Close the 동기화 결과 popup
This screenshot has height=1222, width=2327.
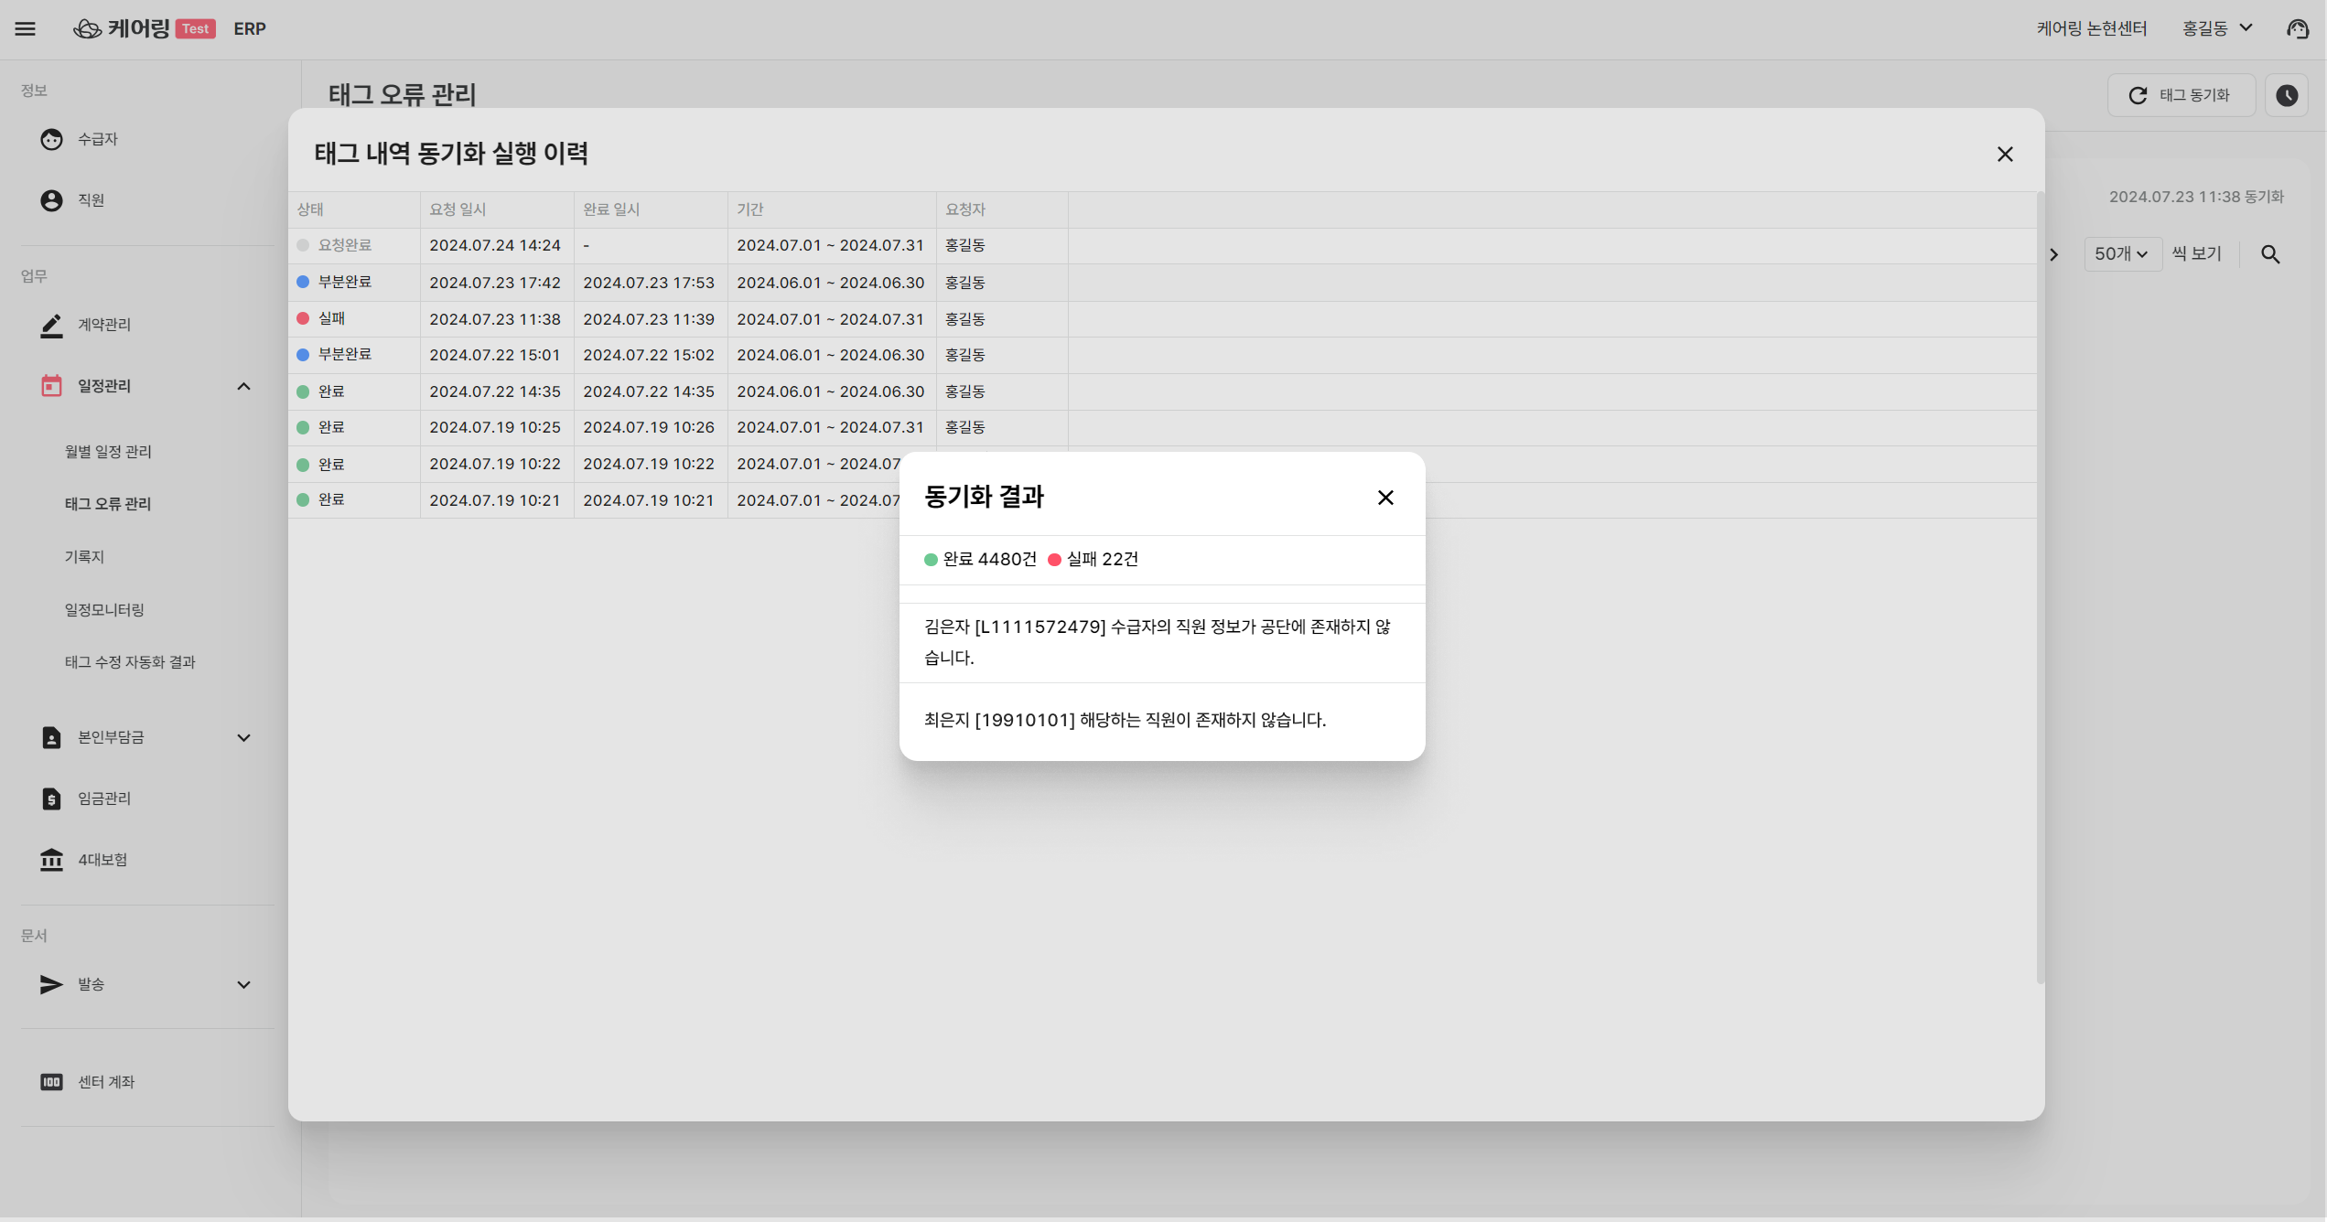1385,498
